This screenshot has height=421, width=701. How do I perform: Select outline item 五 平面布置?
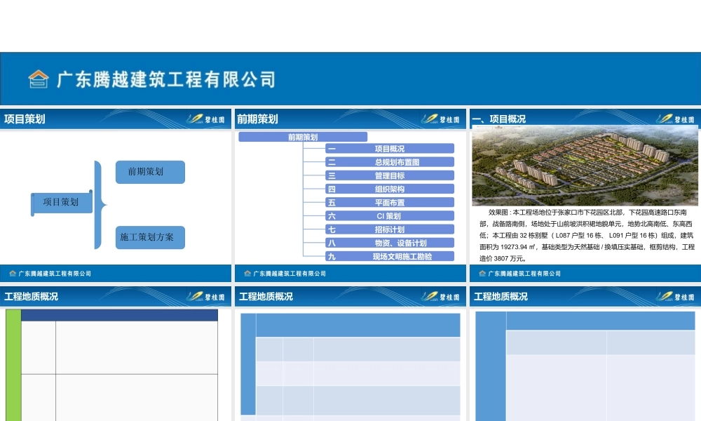(390, 202)
